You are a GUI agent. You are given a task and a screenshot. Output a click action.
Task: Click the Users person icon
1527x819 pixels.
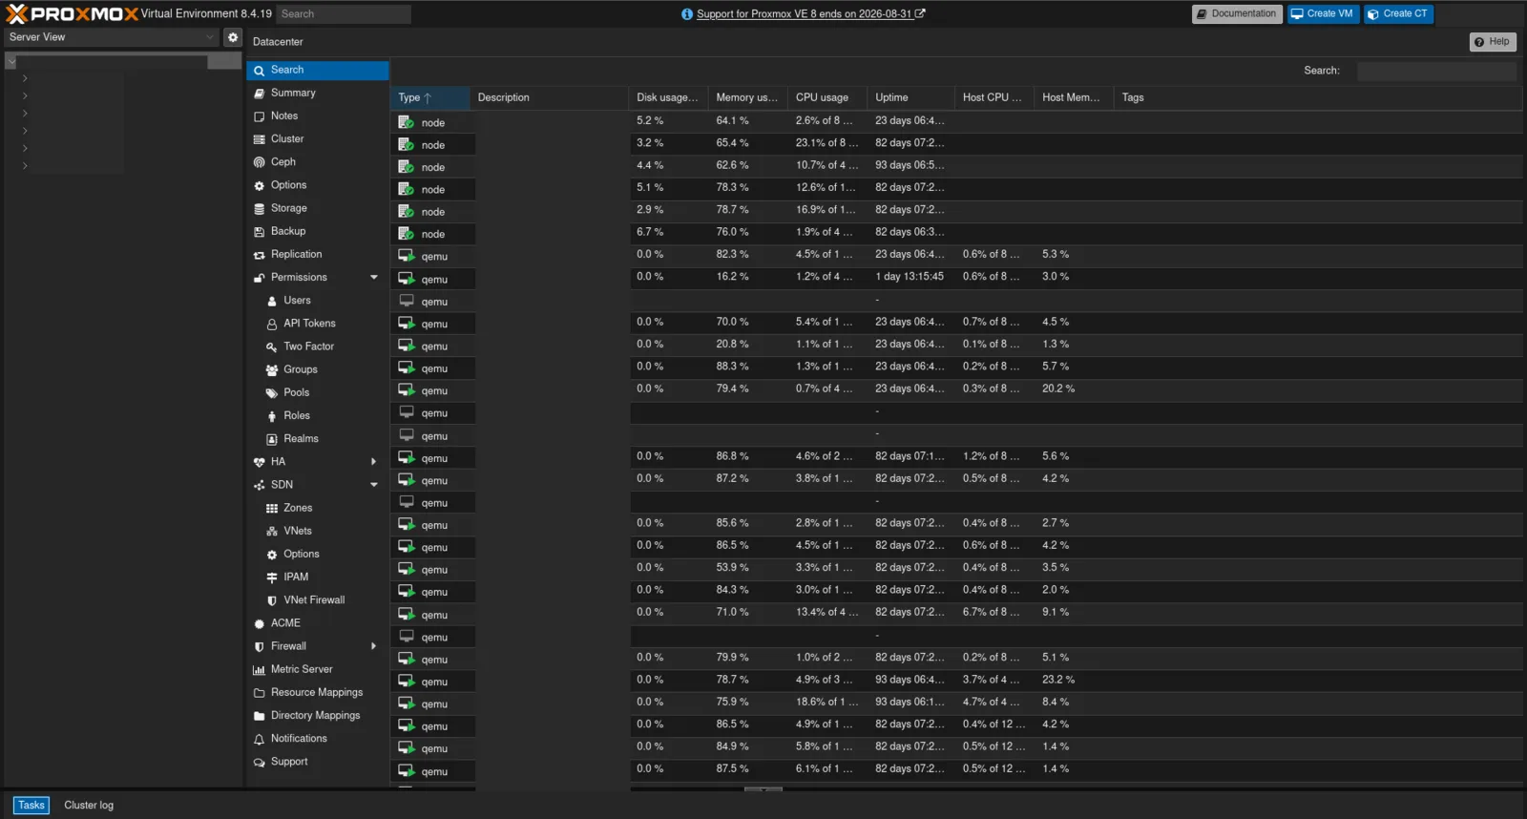[272, 301]
